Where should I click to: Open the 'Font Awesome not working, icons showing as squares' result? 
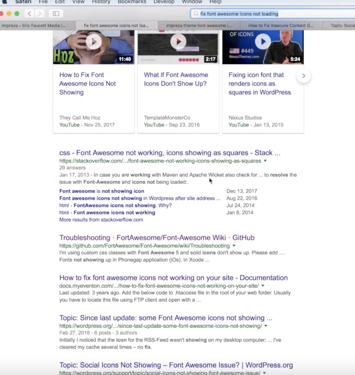pyautogui.click(x=170, y=153)
